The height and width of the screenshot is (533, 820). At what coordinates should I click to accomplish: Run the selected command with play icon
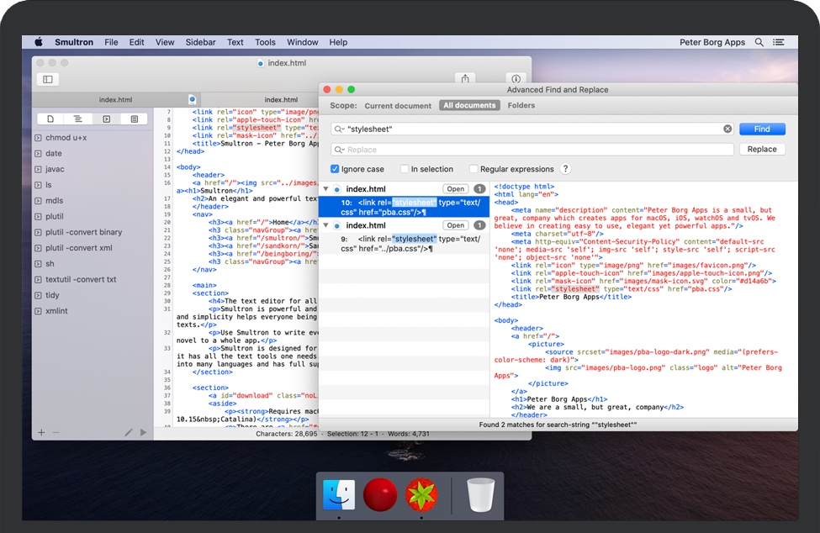(x=143, y=432)
